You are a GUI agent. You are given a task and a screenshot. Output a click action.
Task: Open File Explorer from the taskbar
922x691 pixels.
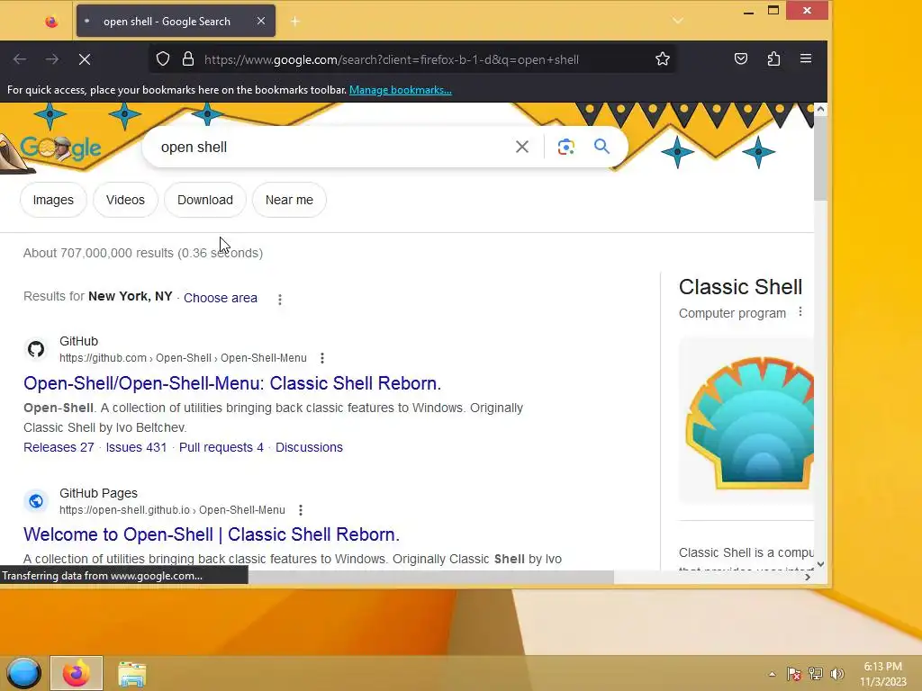pos(131,674)
